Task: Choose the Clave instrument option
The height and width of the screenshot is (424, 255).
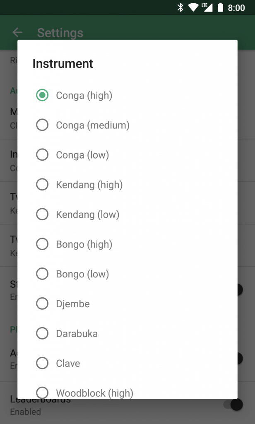Action: click(42, 364)
